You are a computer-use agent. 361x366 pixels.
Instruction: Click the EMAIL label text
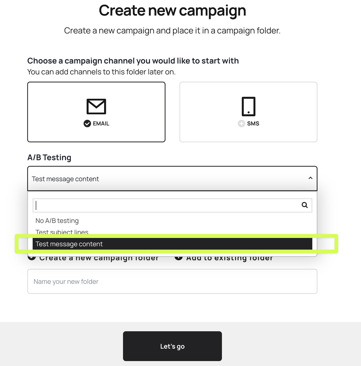point(101,124)
